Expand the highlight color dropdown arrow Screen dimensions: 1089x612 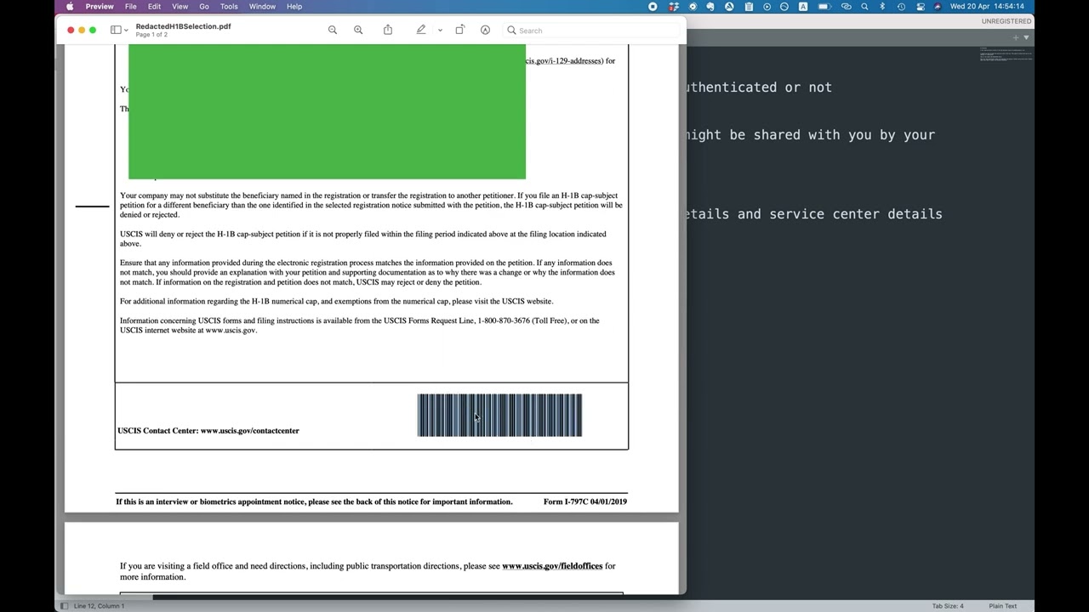(x=440, y=30)
